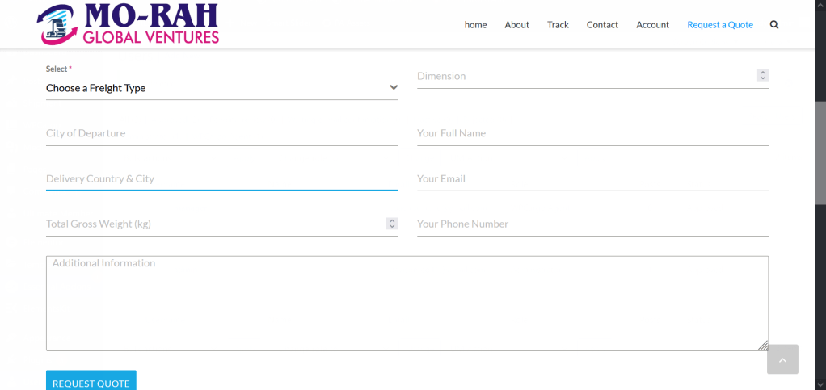
Task: Go to the About page
Action: coord(516,25)
